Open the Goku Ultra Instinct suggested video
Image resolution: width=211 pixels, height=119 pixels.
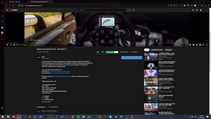click(160, 65)
